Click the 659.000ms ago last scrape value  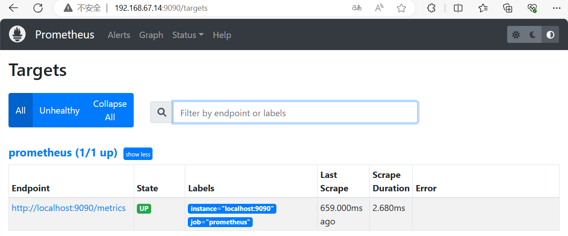[342, 215]
